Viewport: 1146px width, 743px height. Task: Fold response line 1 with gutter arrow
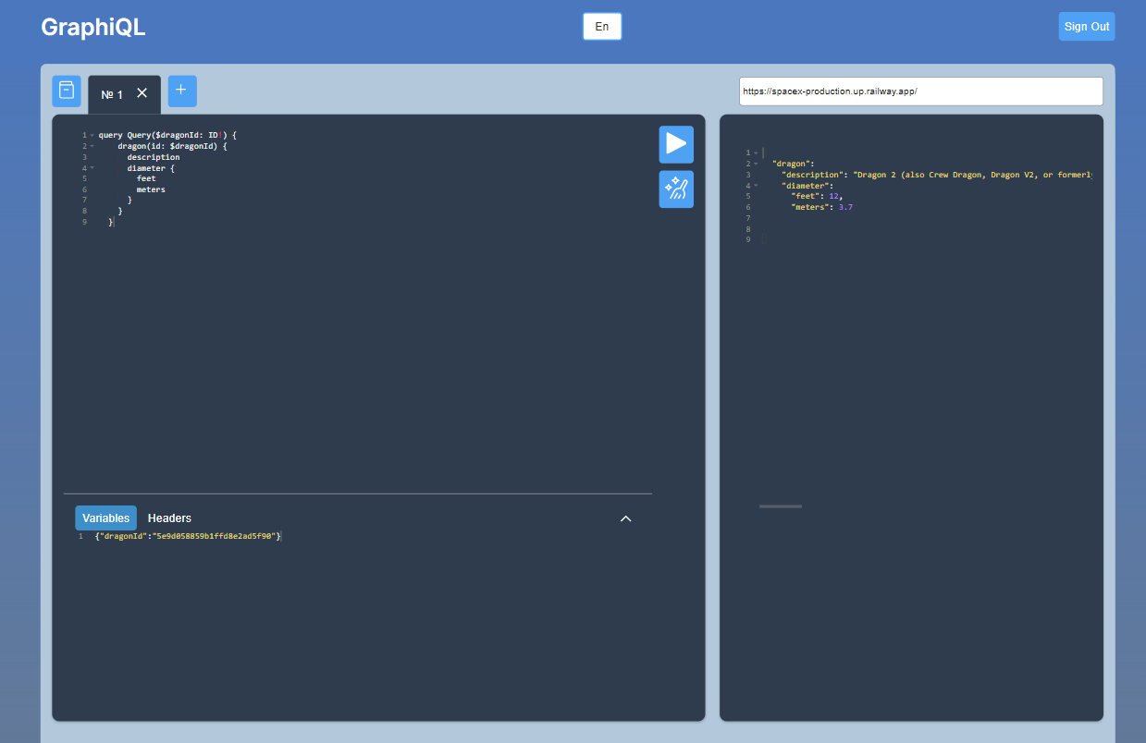[x=756, y=152]
